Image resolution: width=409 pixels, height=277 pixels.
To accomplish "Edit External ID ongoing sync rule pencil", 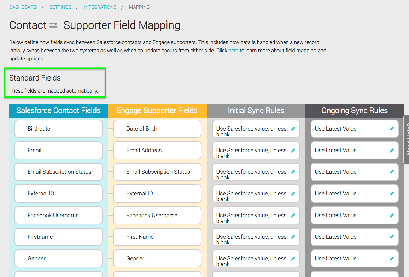I will (x=392, y=194).
